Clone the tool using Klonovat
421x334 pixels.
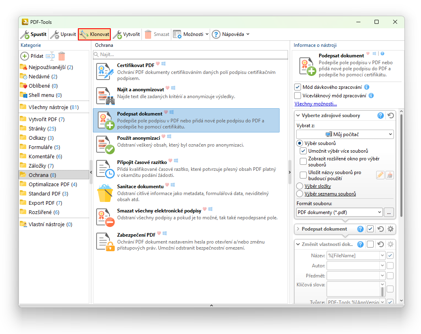click(x=94, y=34)
